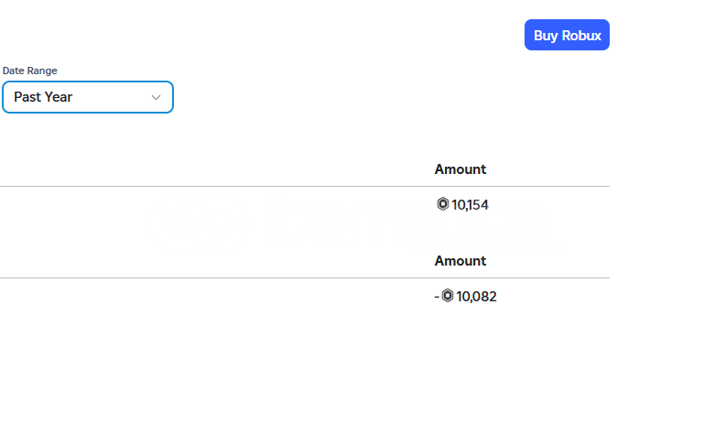
Task: Click the upper Amount column header
Action: pyautogui.click(x=460, y=169)
